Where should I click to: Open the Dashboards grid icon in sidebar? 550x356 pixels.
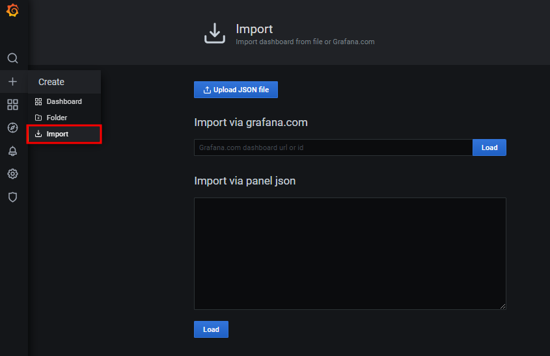12,105
